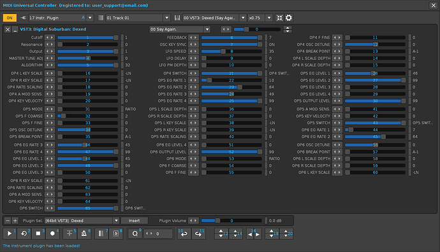The width and height of the screenshot is (440, 252).
Task: Open the 00 Say Again preset dropdown
Action: tap(207, 29)
